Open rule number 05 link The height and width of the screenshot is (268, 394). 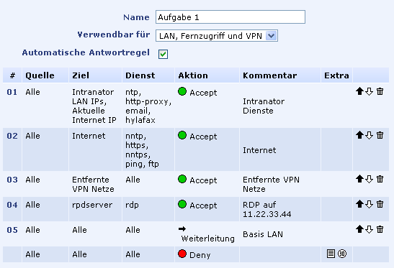click(x=12, y=230)
